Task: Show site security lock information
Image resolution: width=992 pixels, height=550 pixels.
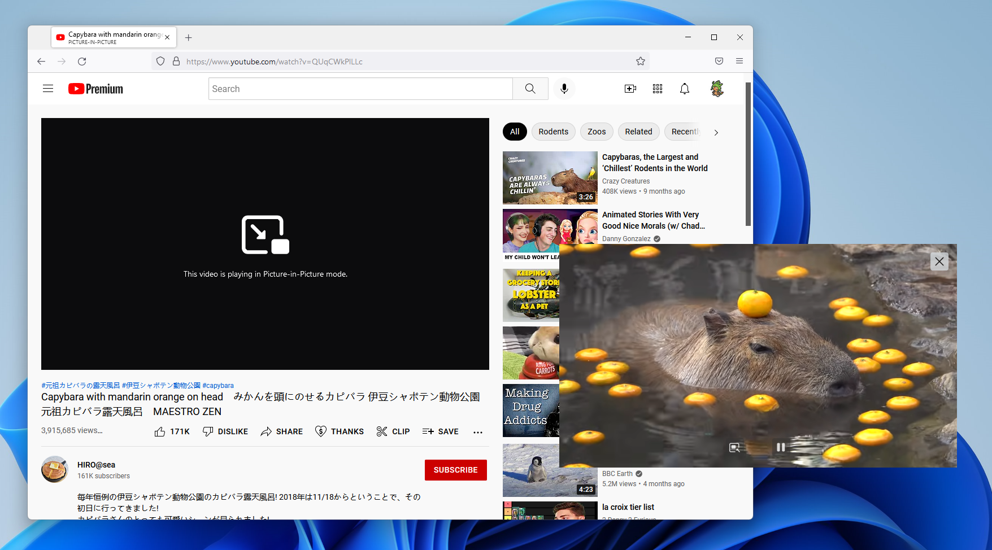Action: (176, 62)
